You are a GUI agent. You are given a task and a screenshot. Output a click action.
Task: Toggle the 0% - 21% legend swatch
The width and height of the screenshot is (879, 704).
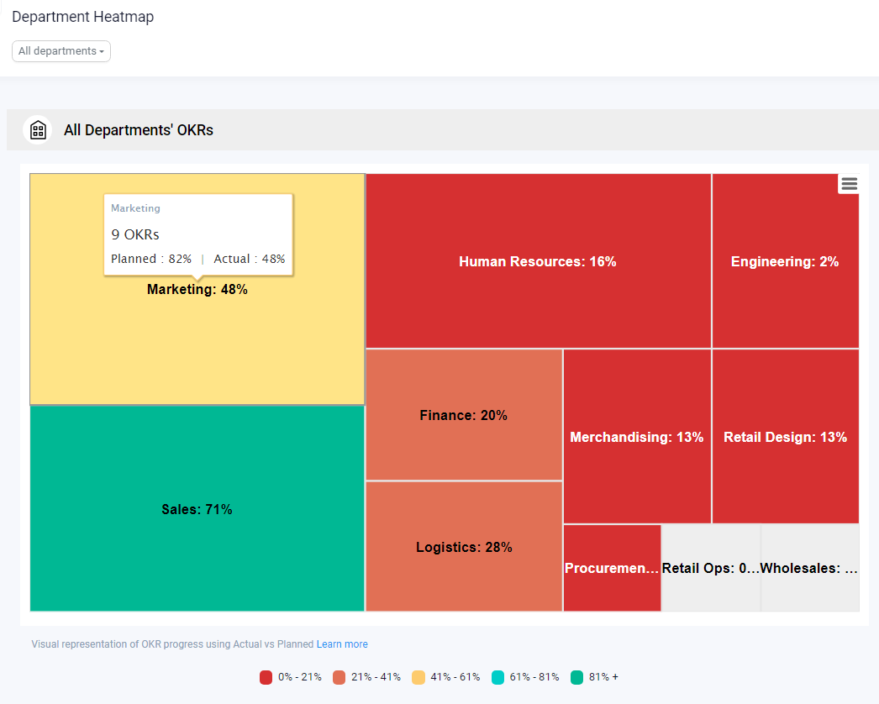coord(266,677)
